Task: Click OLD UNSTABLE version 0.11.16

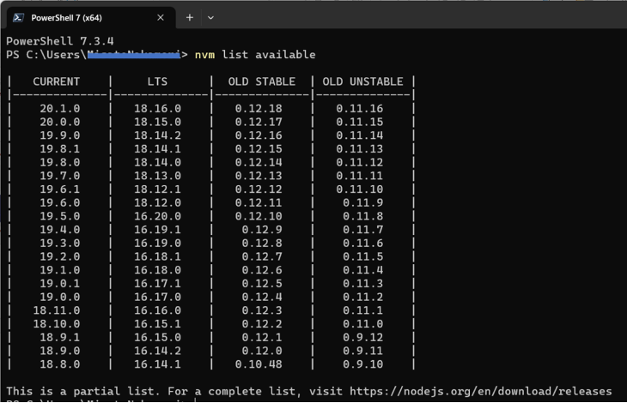Action: point(360,109)
